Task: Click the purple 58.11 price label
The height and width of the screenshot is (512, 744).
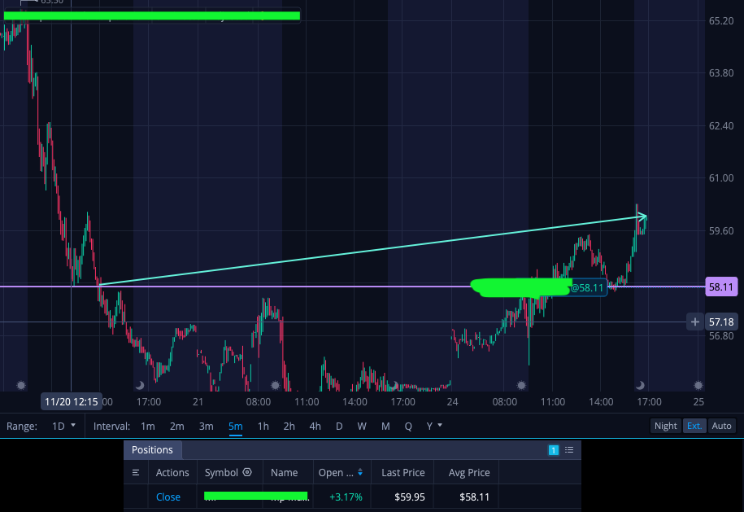Action: point(721,287)
